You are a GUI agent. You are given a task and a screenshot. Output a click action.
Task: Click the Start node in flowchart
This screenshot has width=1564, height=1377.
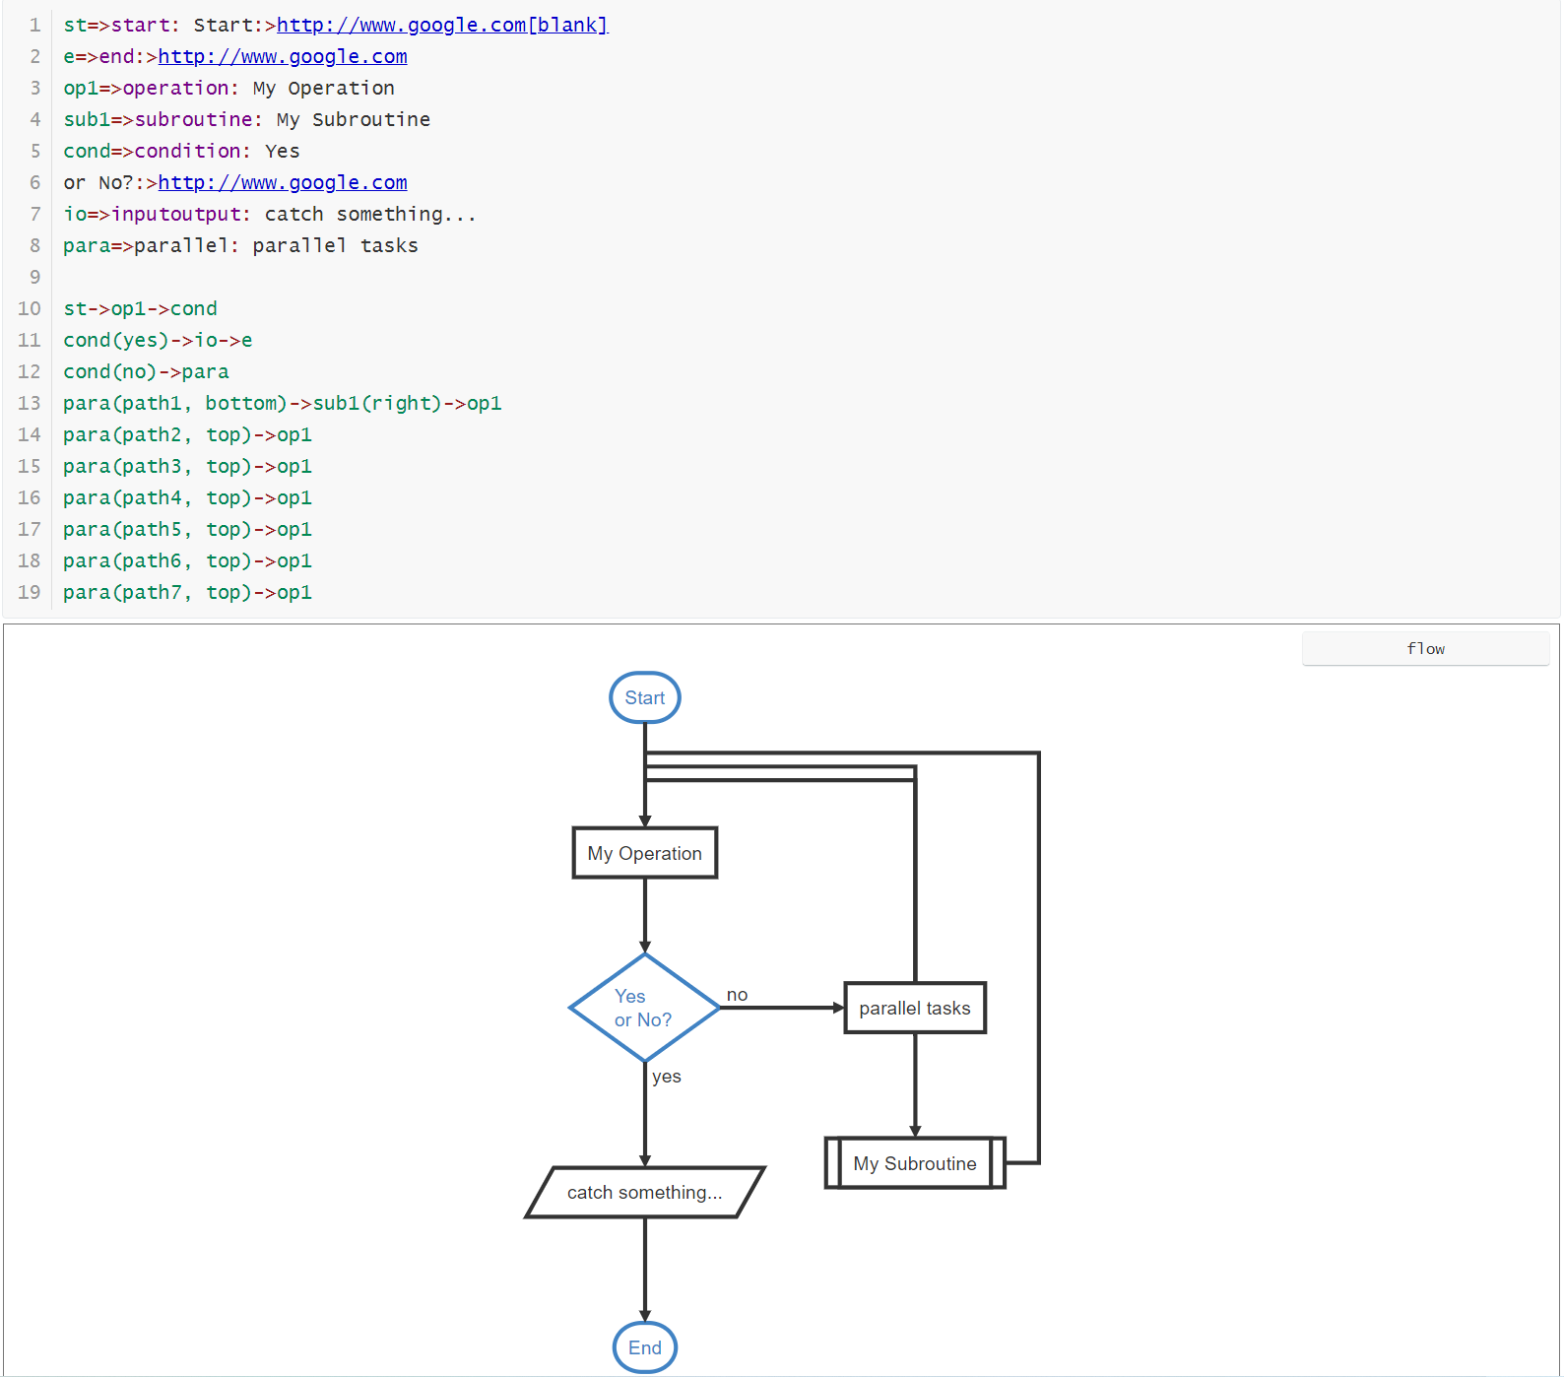point(645,697)
